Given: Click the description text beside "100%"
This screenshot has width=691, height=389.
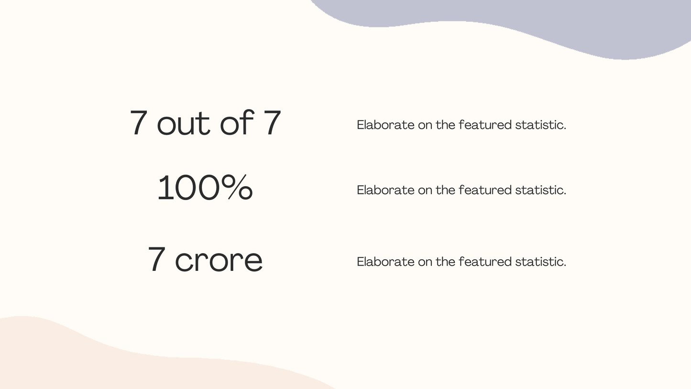Looking at the screenshot, I should coord(461,190).
